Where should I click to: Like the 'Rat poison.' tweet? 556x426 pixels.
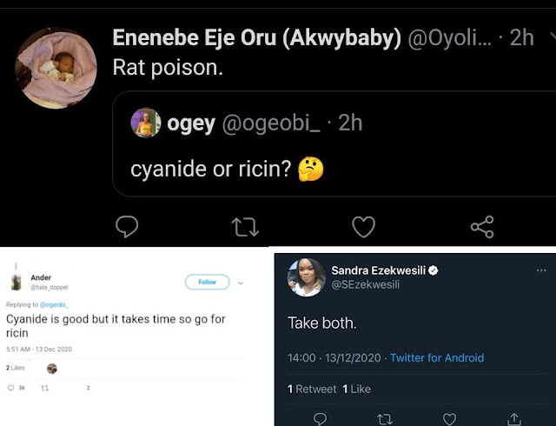click(362, 227)
